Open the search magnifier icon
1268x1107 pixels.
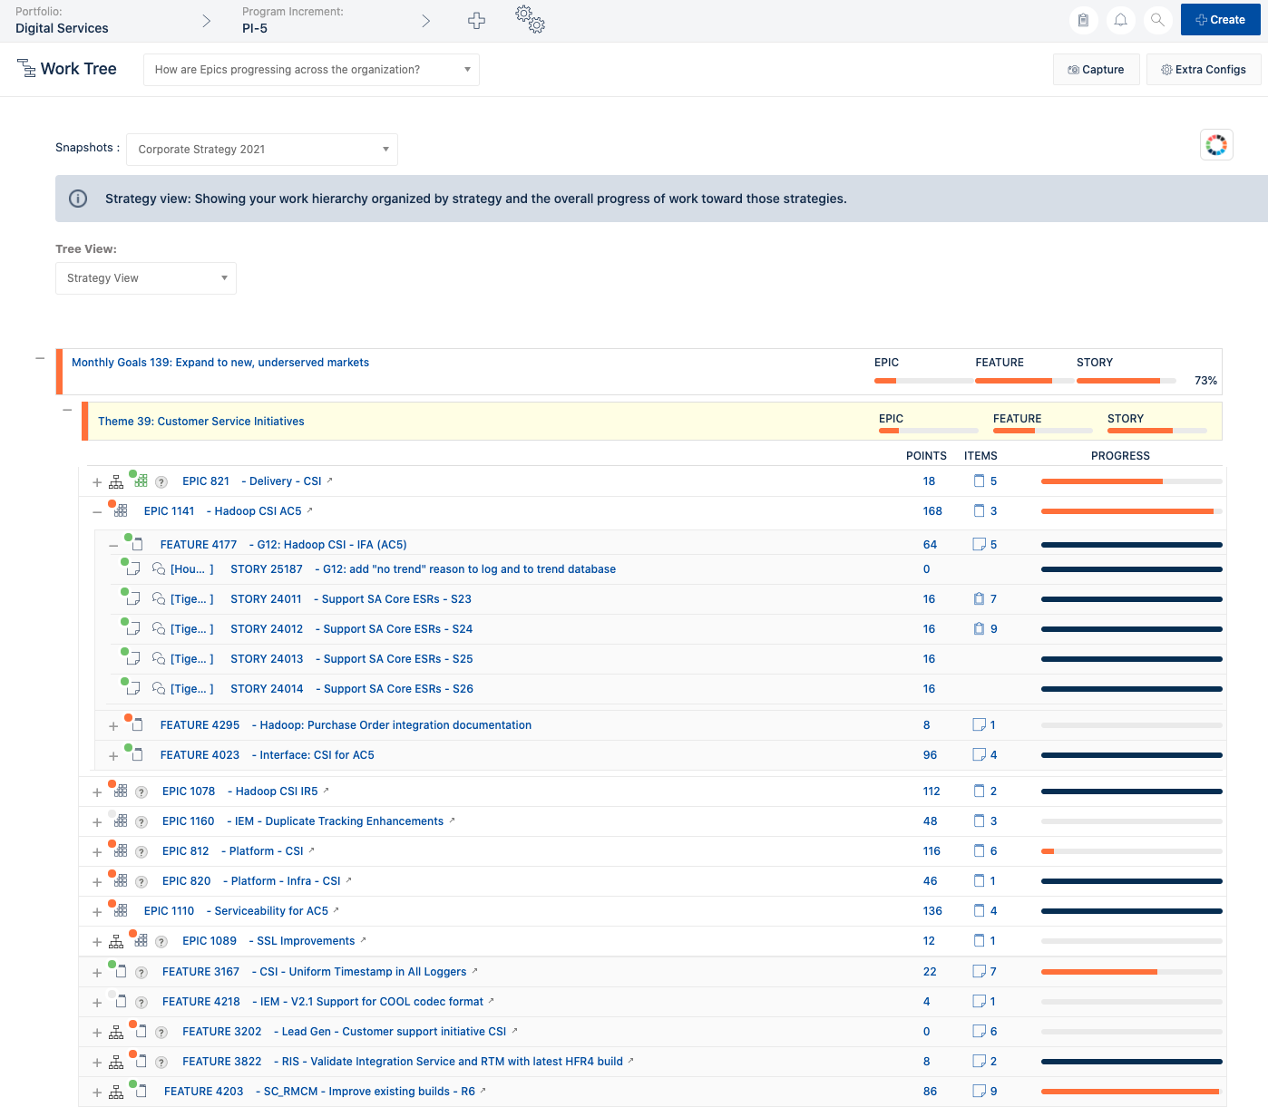[x=1157, y=20]
